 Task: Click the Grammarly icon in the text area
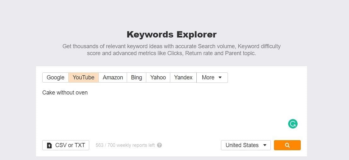point(293,124)
